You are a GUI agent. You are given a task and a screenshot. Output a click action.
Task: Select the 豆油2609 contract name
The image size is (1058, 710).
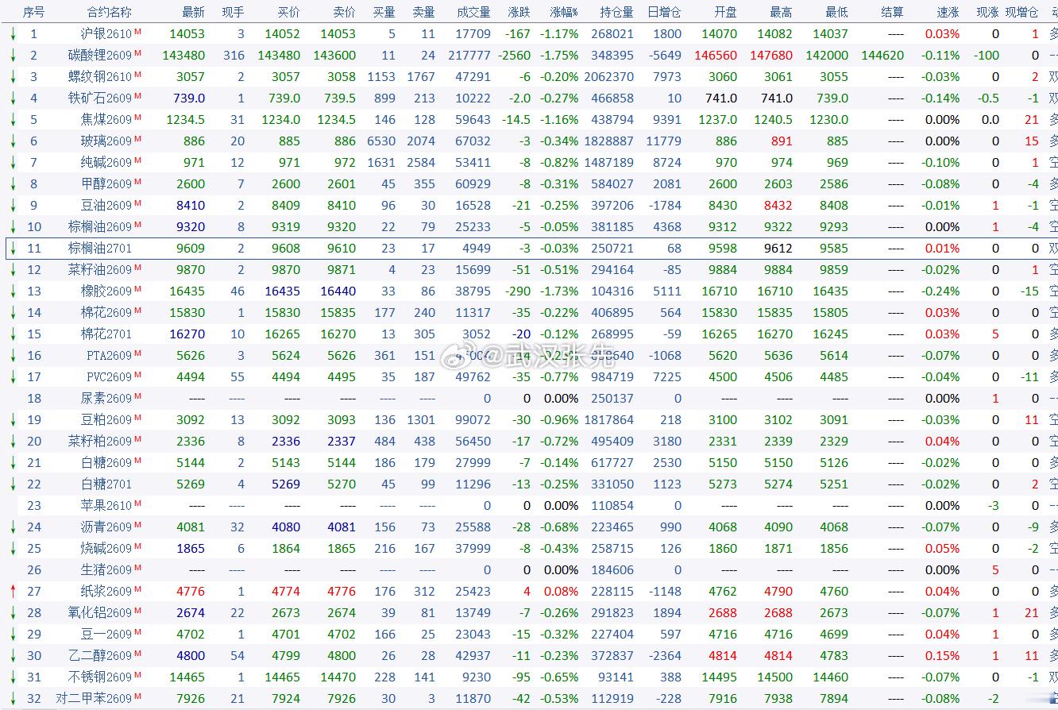106,205
